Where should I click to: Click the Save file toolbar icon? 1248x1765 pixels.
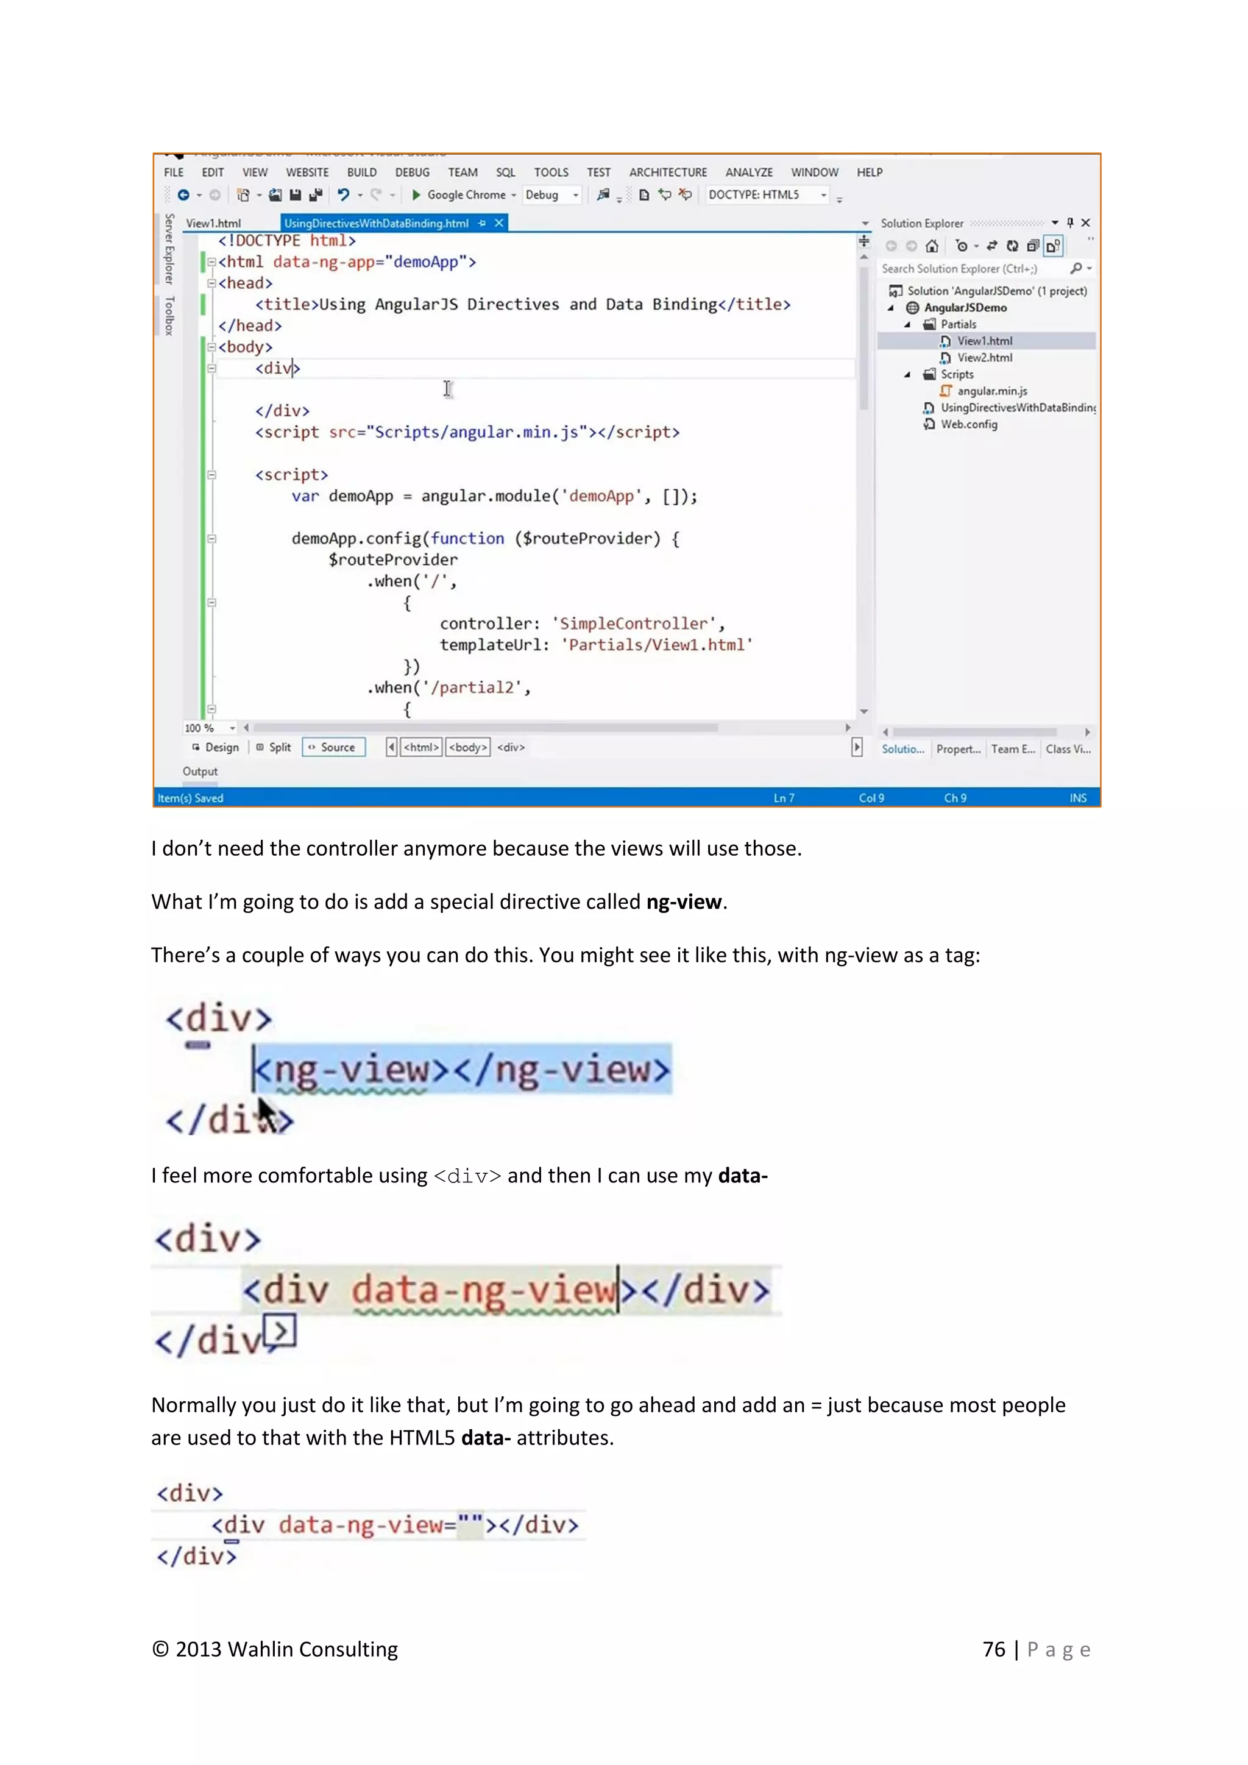point(295,195)
